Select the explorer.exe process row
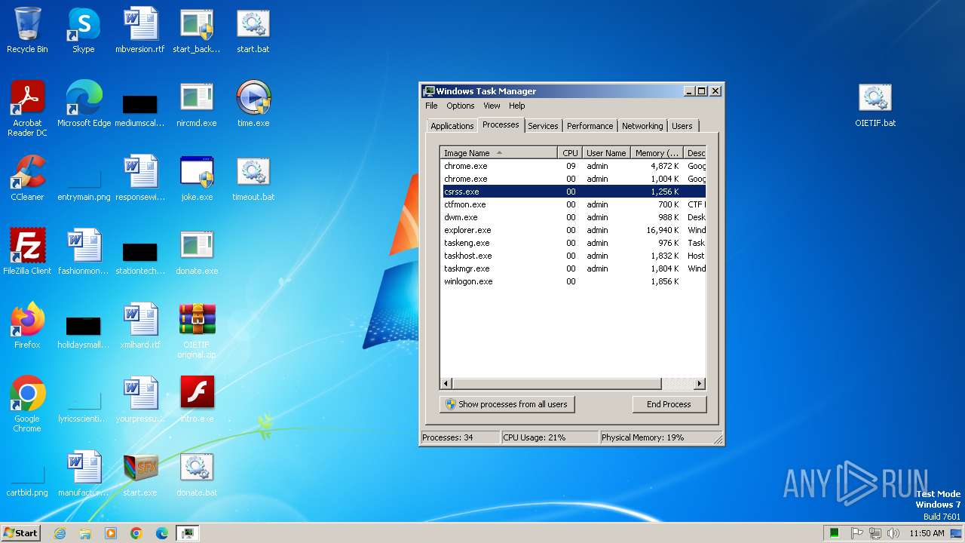This screenshot has width=965, height=543. tap(573, 230)
